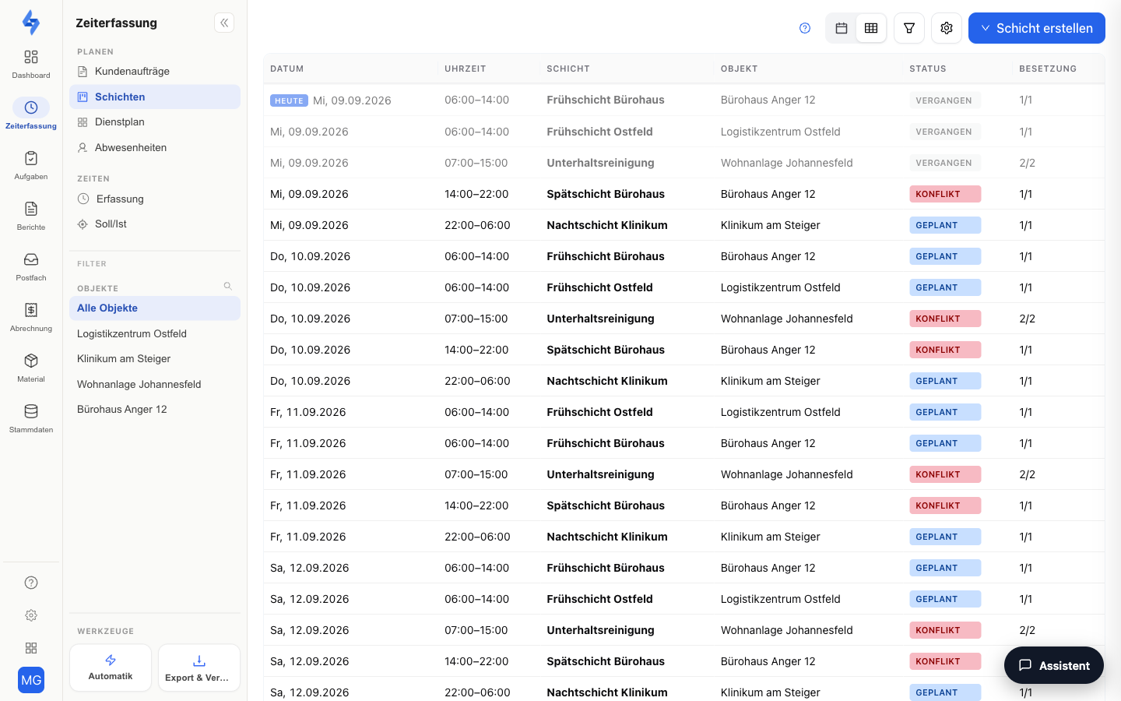Image resolution: width=1121 pixels, height=701 pixels.
Task: Open the Postfach inbox
Action: (31, 266)
